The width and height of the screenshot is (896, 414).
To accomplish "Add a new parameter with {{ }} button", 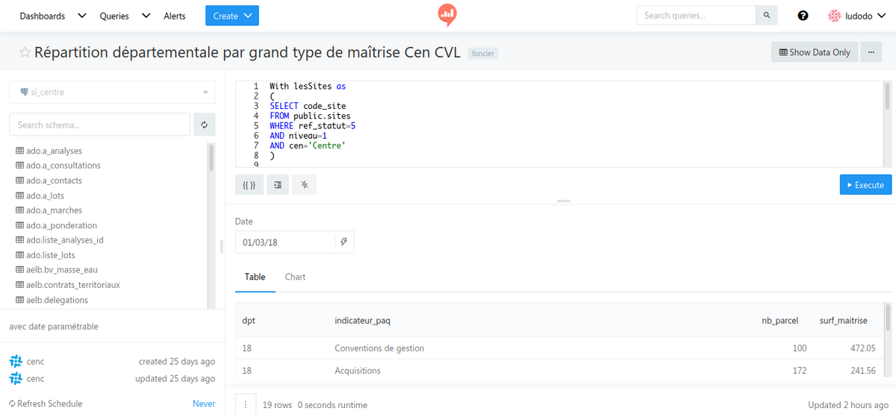I will click(x=249, y=185).
